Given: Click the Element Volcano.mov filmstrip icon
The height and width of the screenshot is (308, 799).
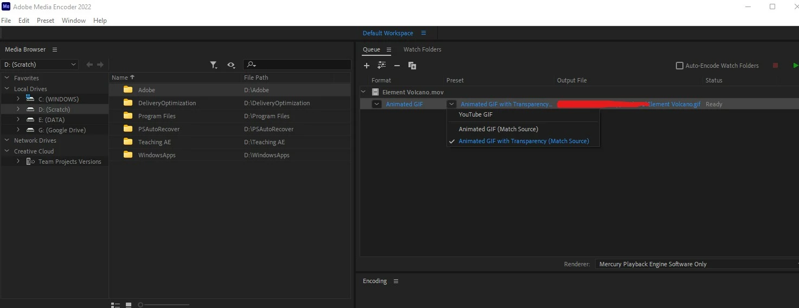Looking at the screenshot, I should pos(375,92).
